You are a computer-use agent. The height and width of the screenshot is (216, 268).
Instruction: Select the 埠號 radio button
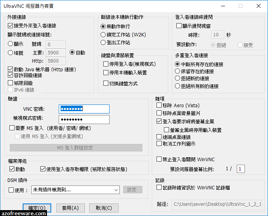[x=11, y=53]
